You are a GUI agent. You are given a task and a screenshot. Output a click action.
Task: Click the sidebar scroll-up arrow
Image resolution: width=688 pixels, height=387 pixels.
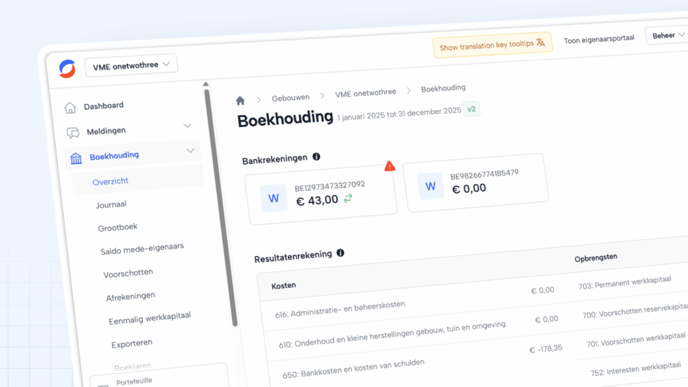pyautogui.click(x=206, y=84)
